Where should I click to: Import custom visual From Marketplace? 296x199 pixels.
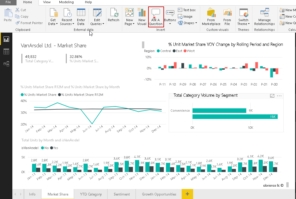click(x=211, y=17)
